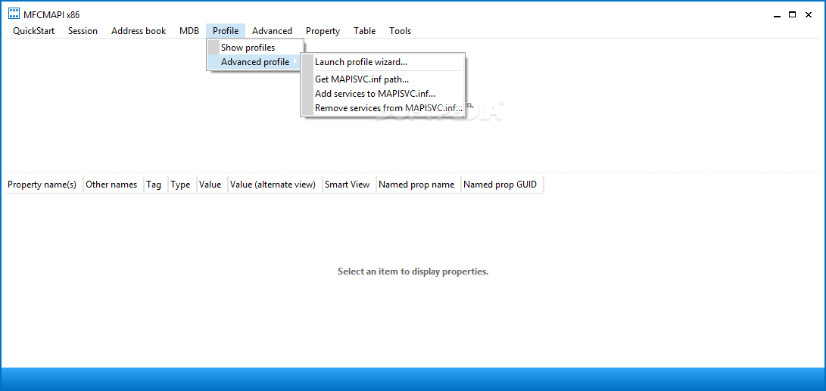
Task: Select Get MAPISVC.inf path...
Action: pyautogui.click(x=383, y=79)
